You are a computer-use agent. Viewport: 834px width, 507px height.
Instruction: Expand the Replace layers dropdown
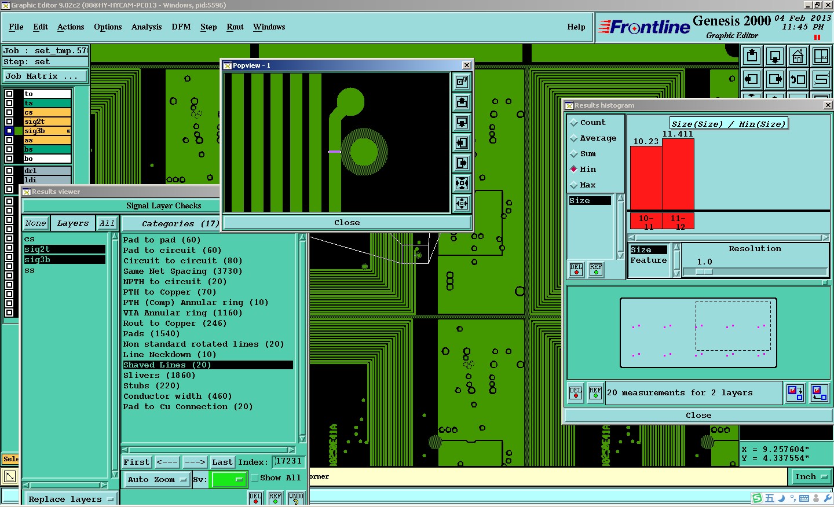click(70, 499)
